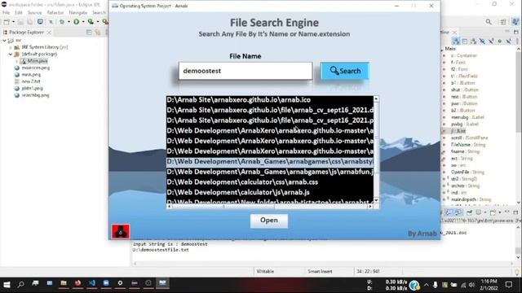
Task: Open the notification center icon on taskbar
Action: (509, 285)
